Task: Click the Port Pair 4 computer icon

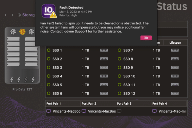Action: pyautogui.click(x=154, y=111)
